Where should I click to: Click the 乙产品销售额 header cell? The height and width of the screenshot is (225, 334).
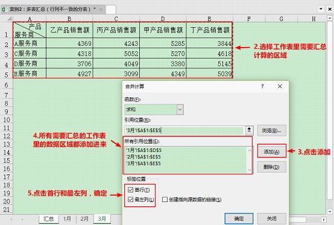point(70,30)
